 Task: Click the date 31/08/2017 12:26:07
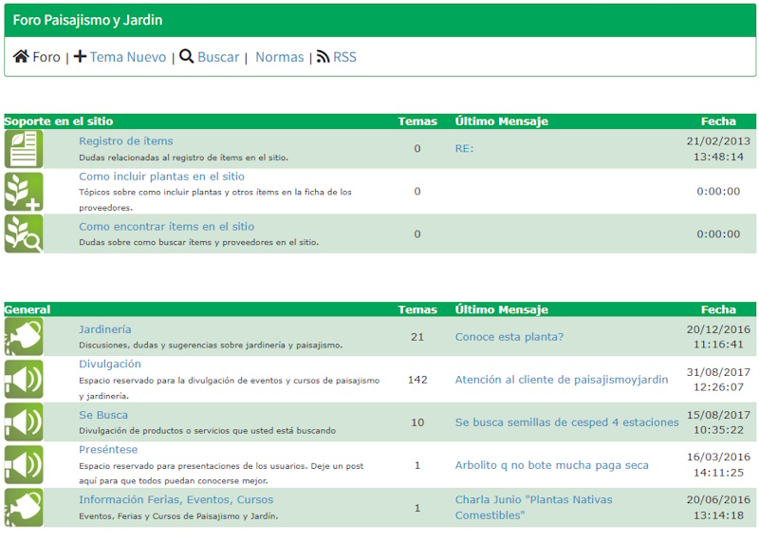[x=718, y=380]
